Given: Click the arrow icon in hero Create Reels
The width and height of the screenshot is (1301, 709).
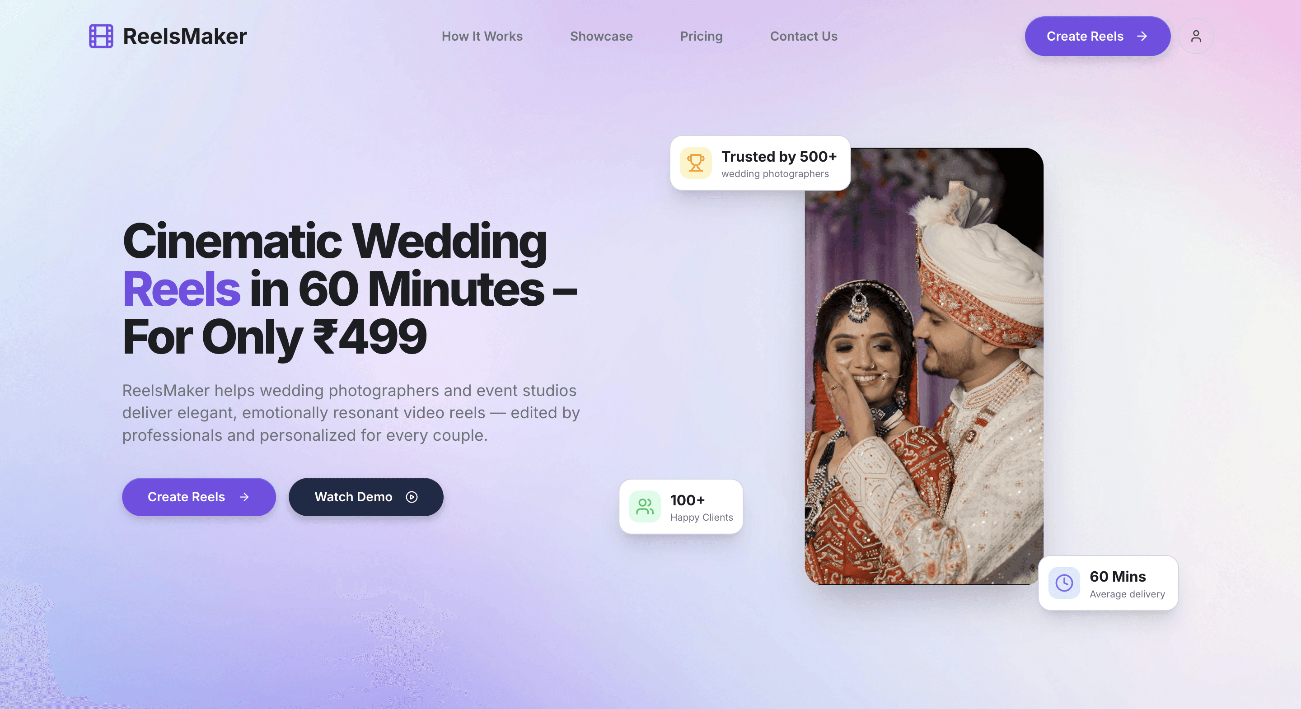Looking at the screenshot, I should (244, 497).
